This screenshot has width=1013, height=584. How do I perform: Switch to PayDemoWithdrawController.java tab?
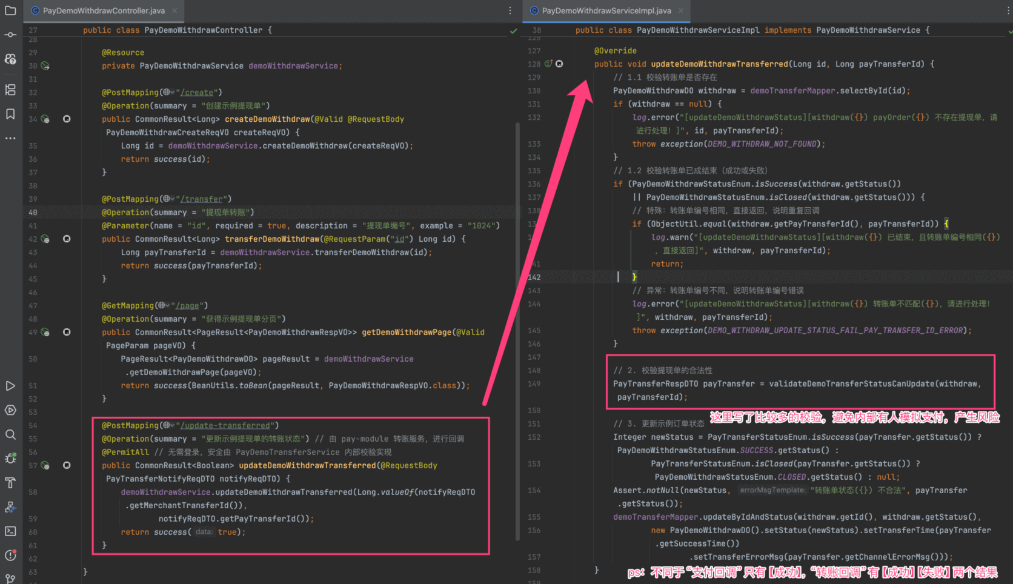point(103,11)
